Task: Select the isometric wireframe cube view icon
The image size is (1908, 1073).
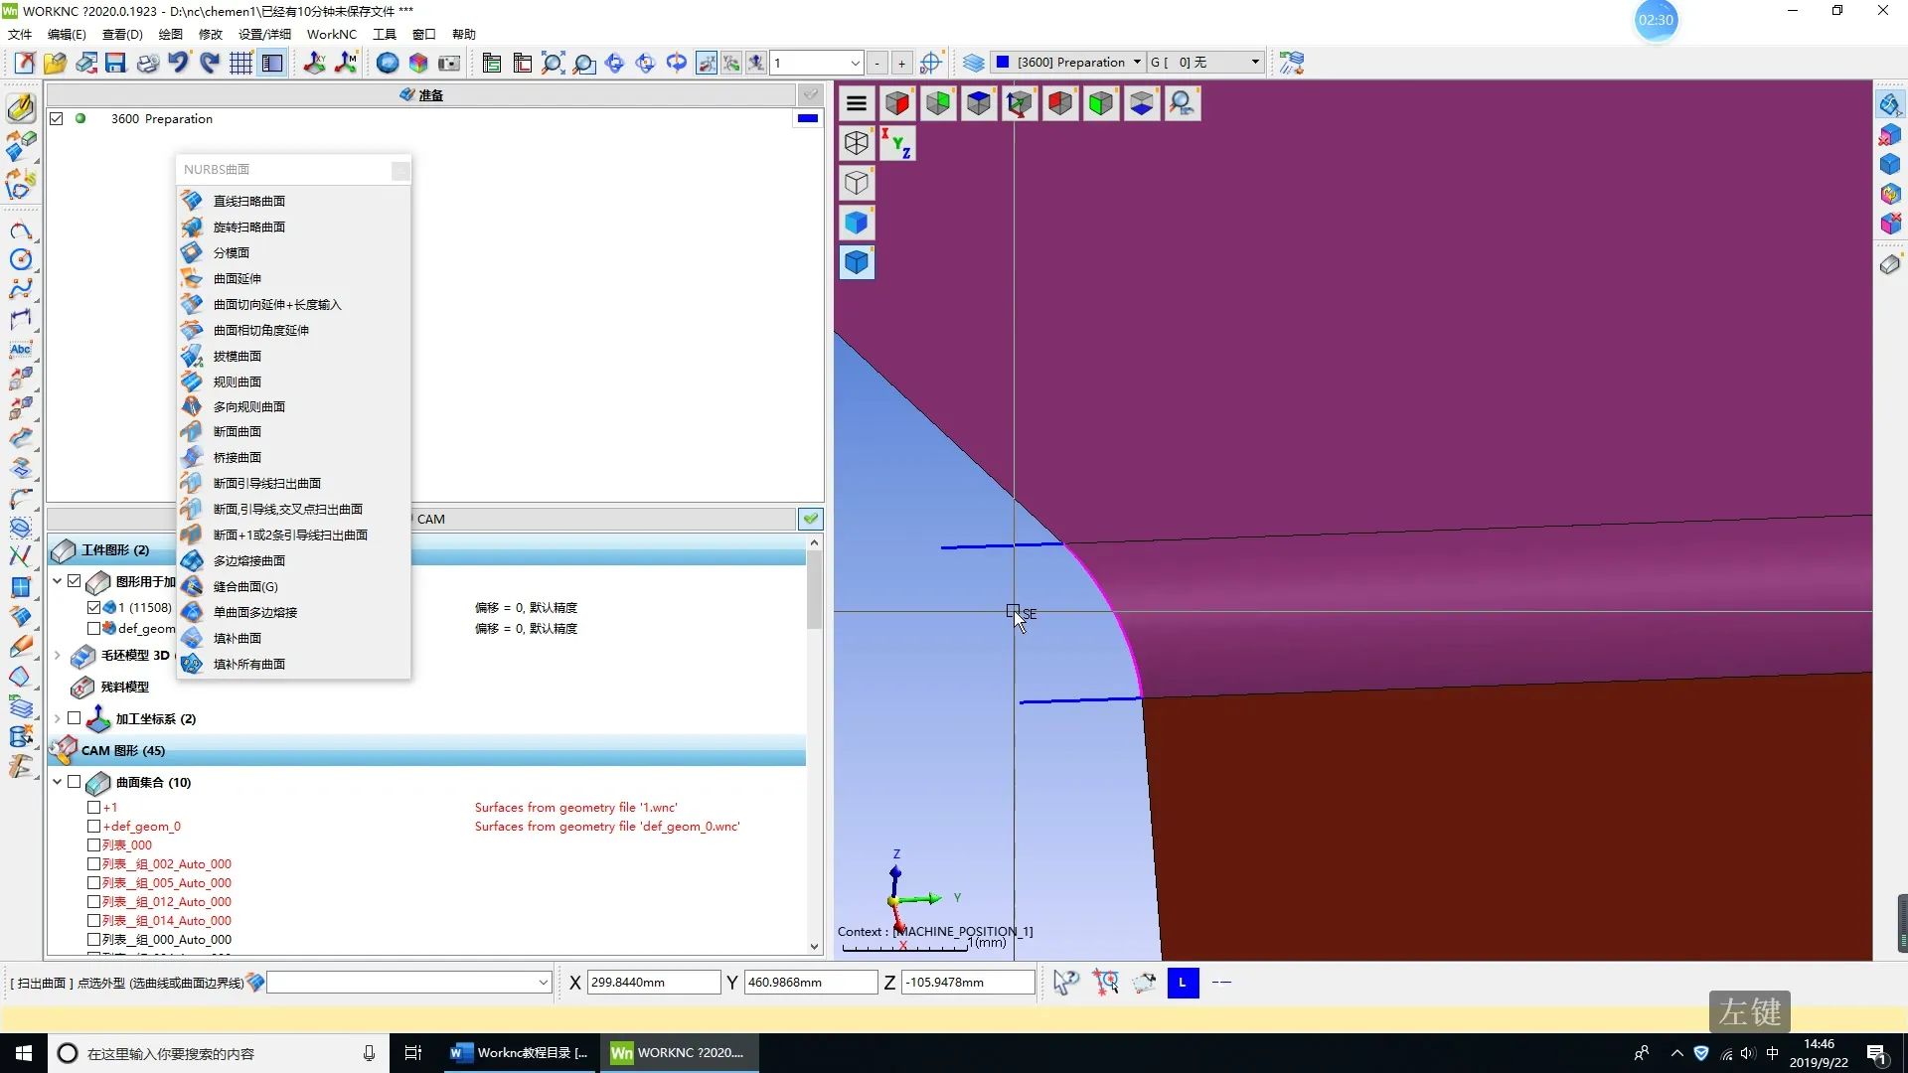Action: tap(857, 143)
